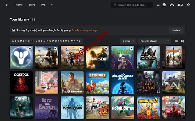The width and height of the screenshot is (195, 121).
Task: Open Destiny 2 game tile
Action: (x=21, y=57)
